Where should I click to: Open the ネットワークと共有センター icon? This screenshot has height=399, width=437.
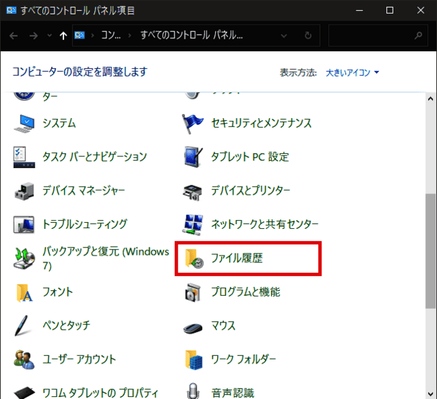coord(193,224)
